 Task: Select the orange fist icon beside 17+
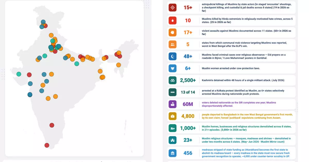pyautogui.click(x=173, y=33)
